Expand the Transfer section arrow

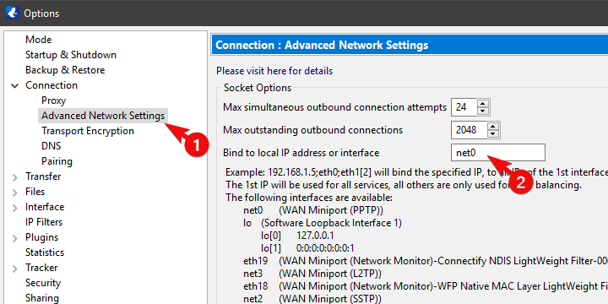click(x=14, y=177)
